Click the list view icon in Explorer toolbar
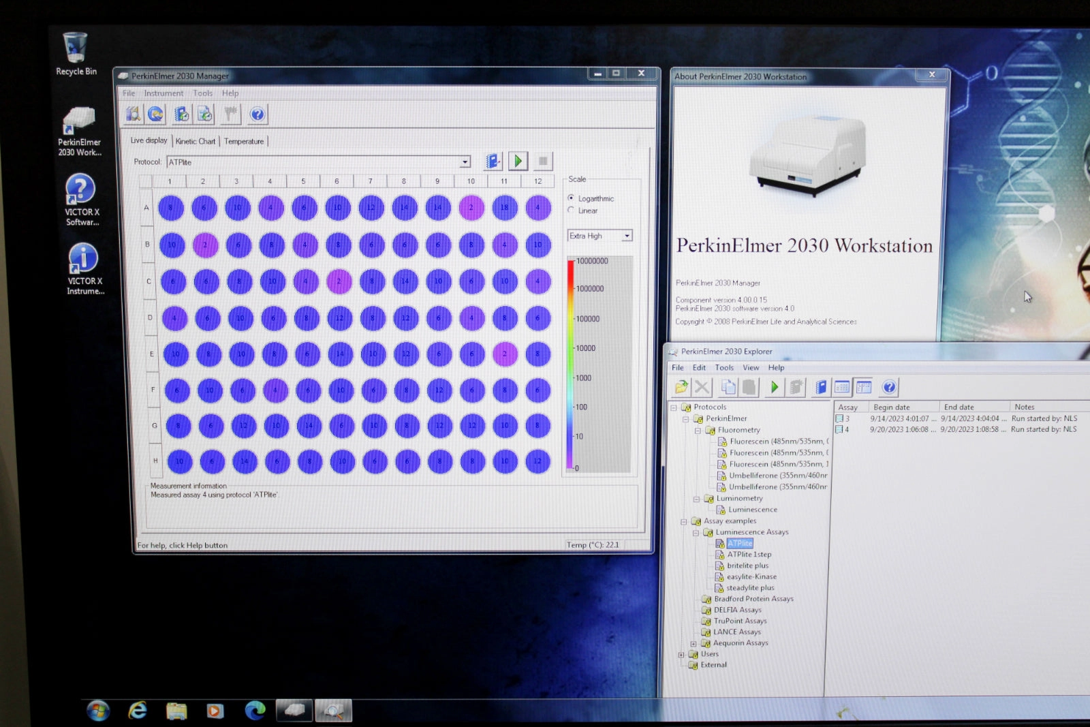This screenshot has width=1090, height=727. click(842, 387)
